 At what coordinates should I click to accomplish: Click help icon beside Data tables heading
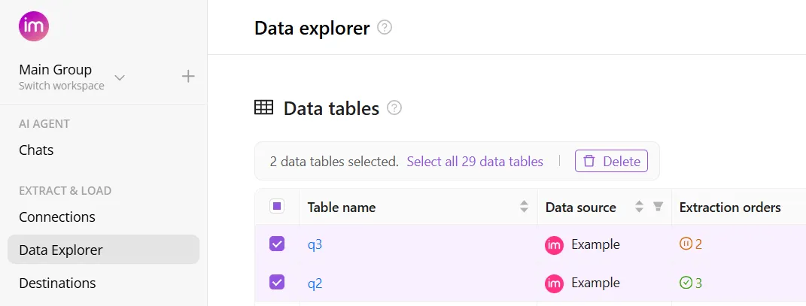tap(394, 108)
